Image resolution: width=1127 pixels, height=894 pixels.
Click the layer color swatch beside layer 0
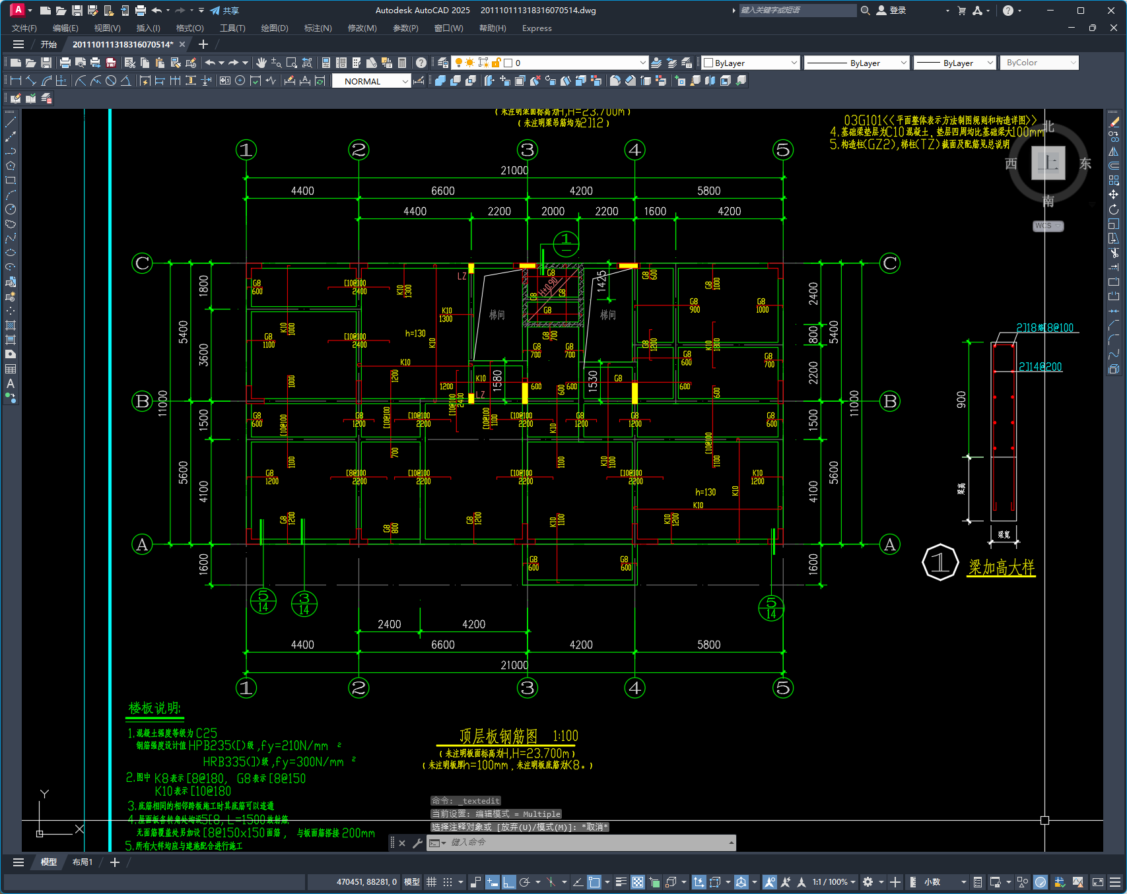(x=508, y=63)
